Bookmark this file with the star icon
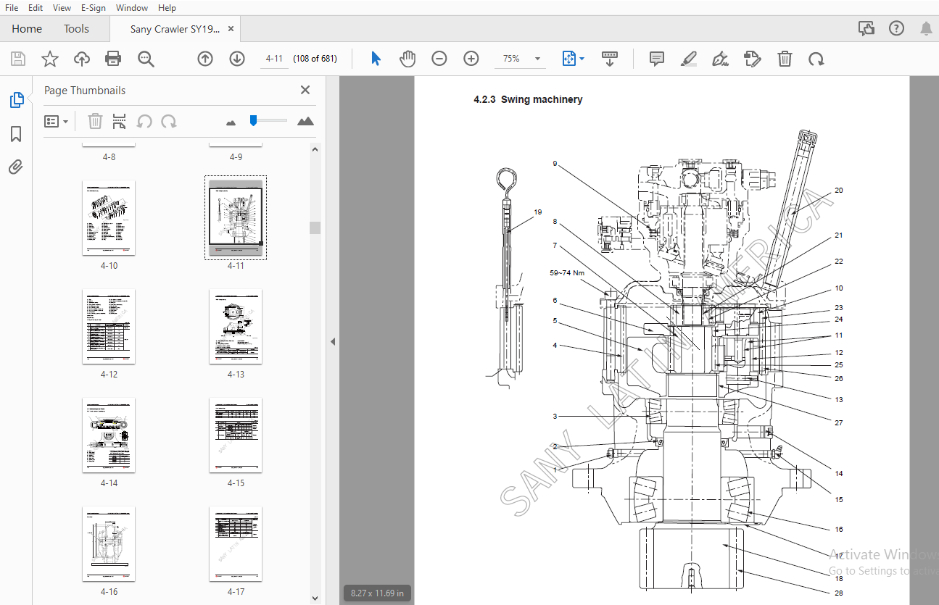 click(50, 59)
